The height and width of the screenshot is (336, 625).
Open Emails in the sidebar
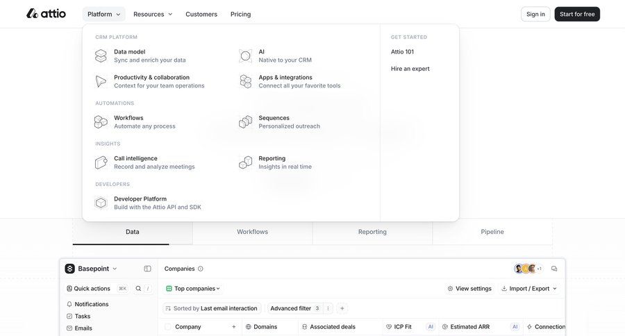[x=79, y=328]
